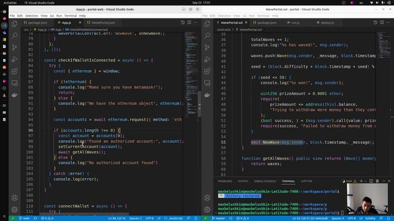
Task: Open Remote Explorer in the portal window
Action: click(207, 83)
